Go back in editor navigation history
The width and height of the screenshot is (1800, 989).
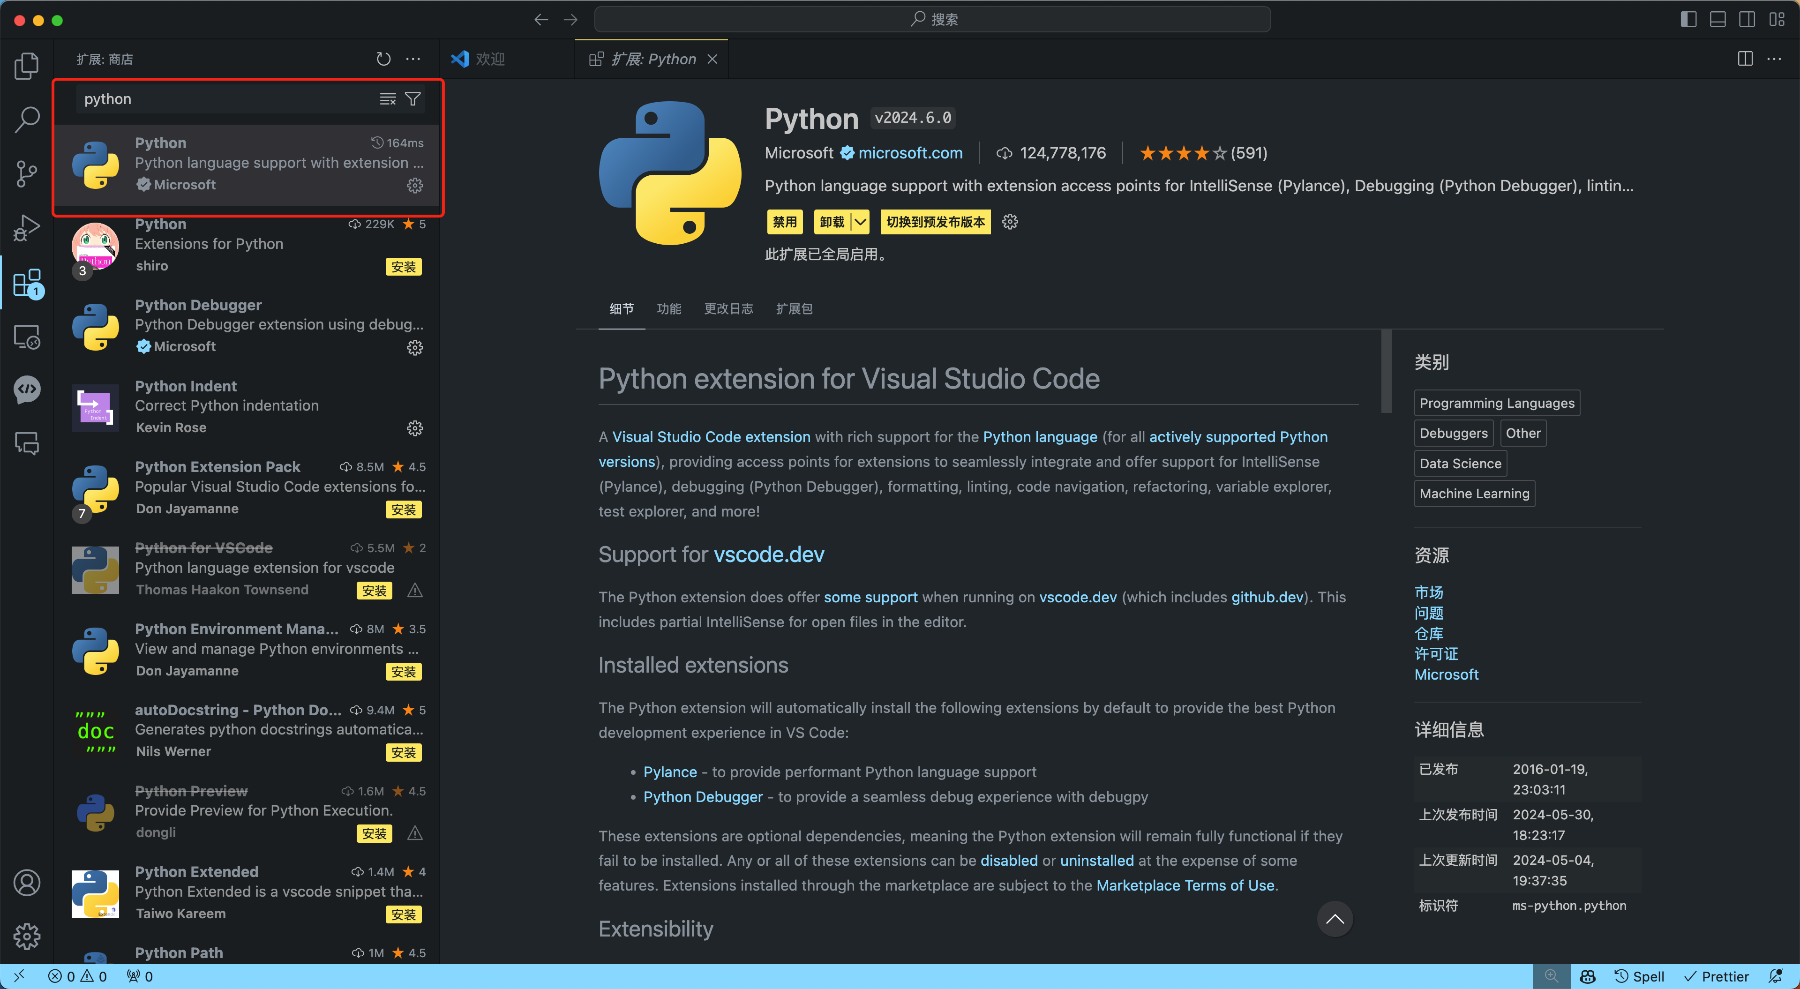(x=541, y=19)
